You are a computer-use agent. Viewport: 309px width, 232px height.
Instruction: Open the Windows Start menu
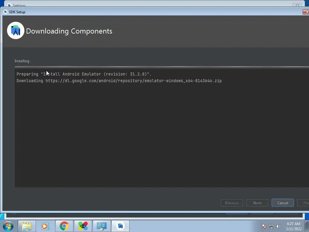pyautogui.click(x=8, y=226)
